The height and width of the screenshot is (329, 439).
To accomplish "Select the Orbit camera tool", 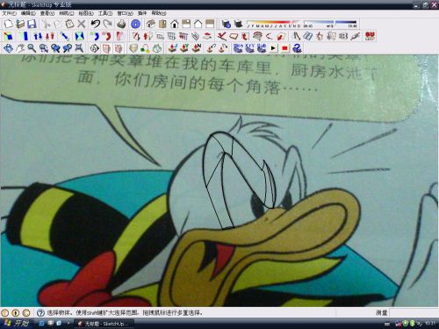I will click(8, 48).
